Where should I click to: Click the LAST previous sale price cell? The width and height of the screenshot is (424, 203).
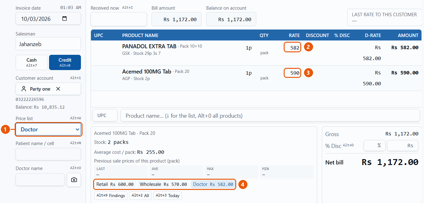(x=121, y=172)
